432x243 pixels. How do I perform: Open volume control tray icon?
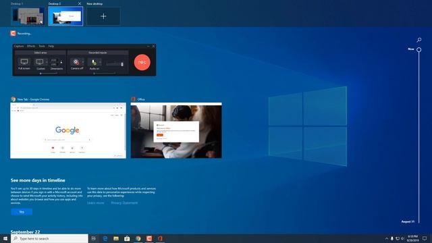click(402, 238)
